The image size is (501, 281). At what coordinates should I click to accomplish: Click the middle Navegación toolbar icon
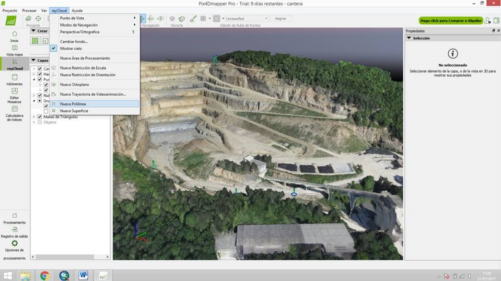[151, 18]
